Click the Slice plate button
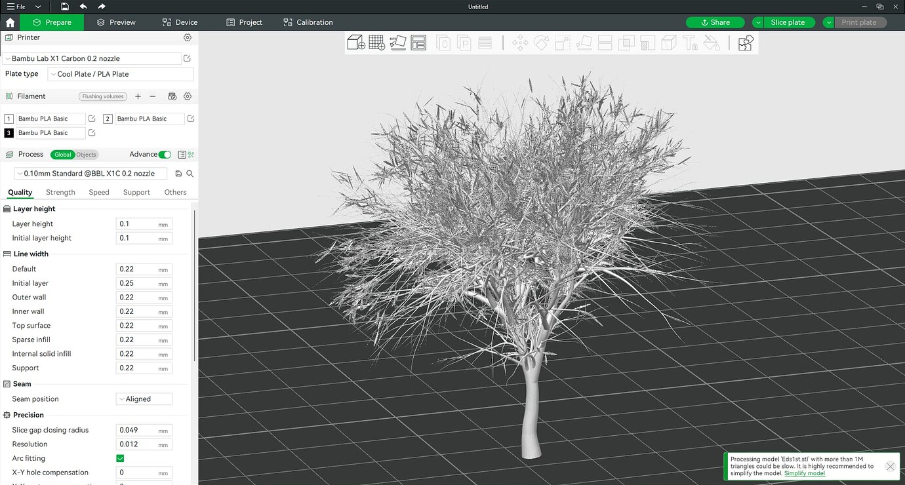Image resolution: width=905 pixels, height=485 pixels. (x=789, y=22)
